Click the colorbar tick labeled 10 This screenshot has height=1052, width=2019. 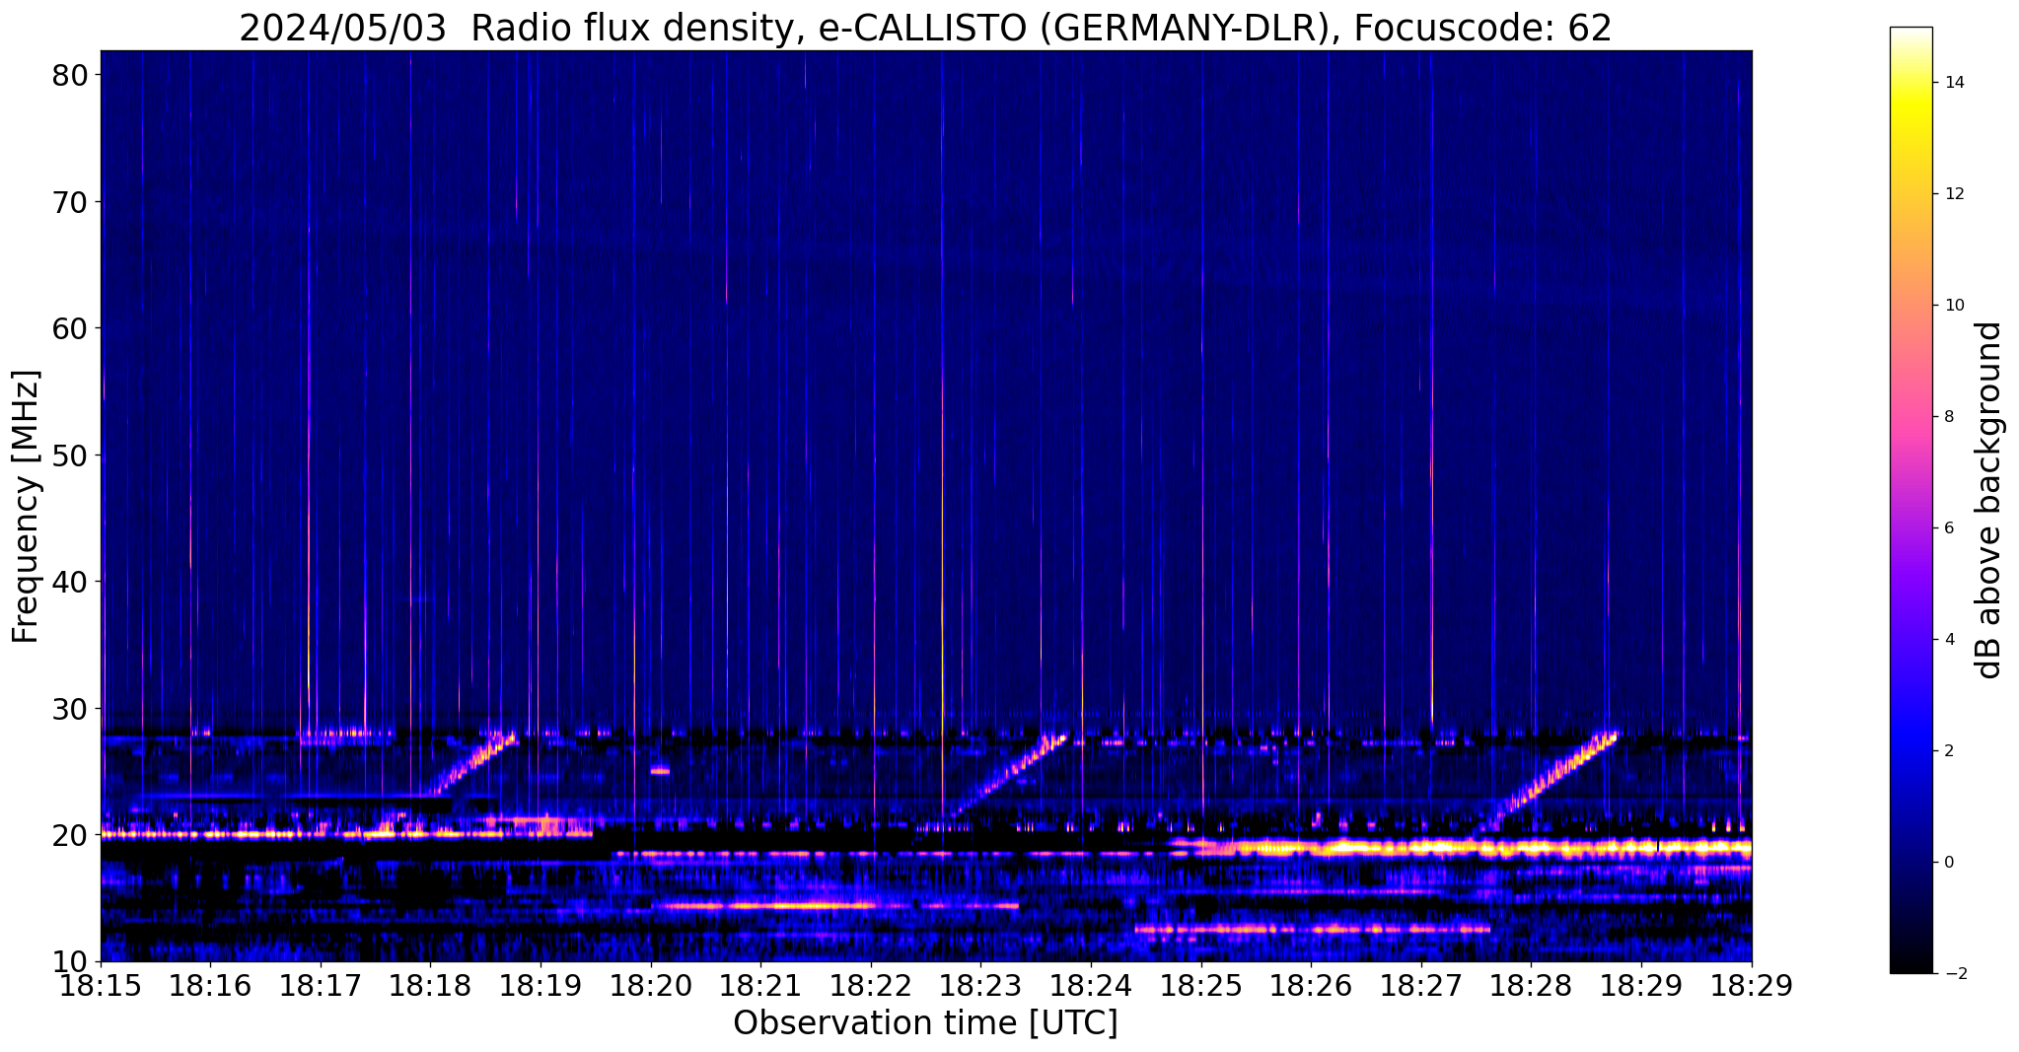click(x=1954, y=306)
